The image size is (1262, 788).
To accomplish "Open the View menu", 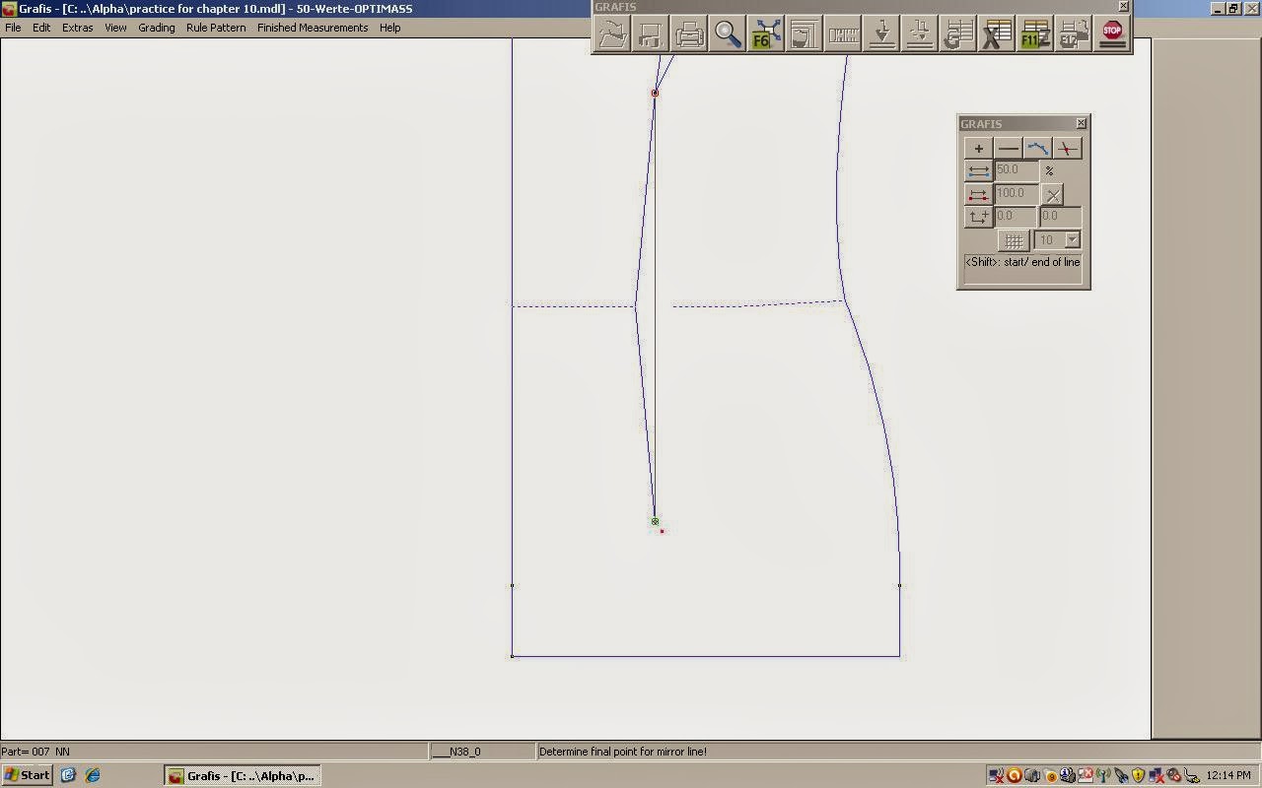I will (115, 28).
